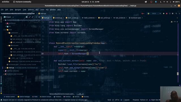Viewport: 181px width, 102px height.
Task: Click the warnings indicator in the editor corner
Action: pos(172,22)
